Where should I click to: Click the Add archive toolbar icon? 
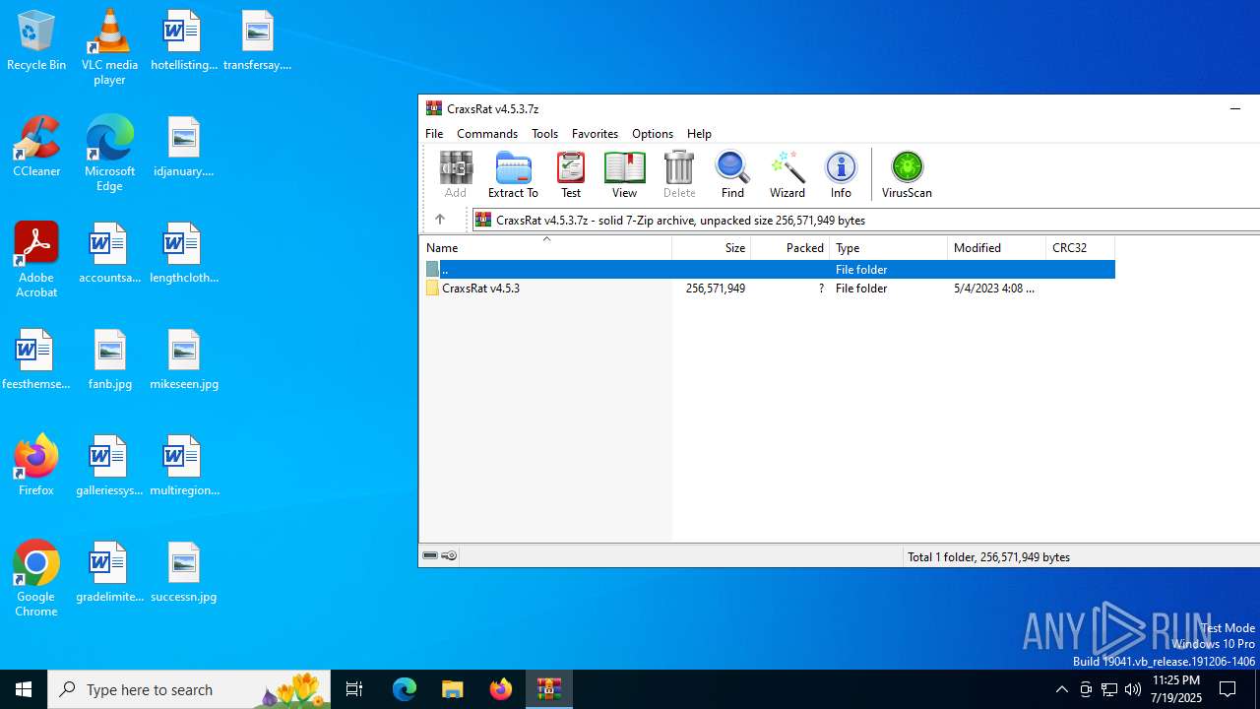[x=455, y=174]
